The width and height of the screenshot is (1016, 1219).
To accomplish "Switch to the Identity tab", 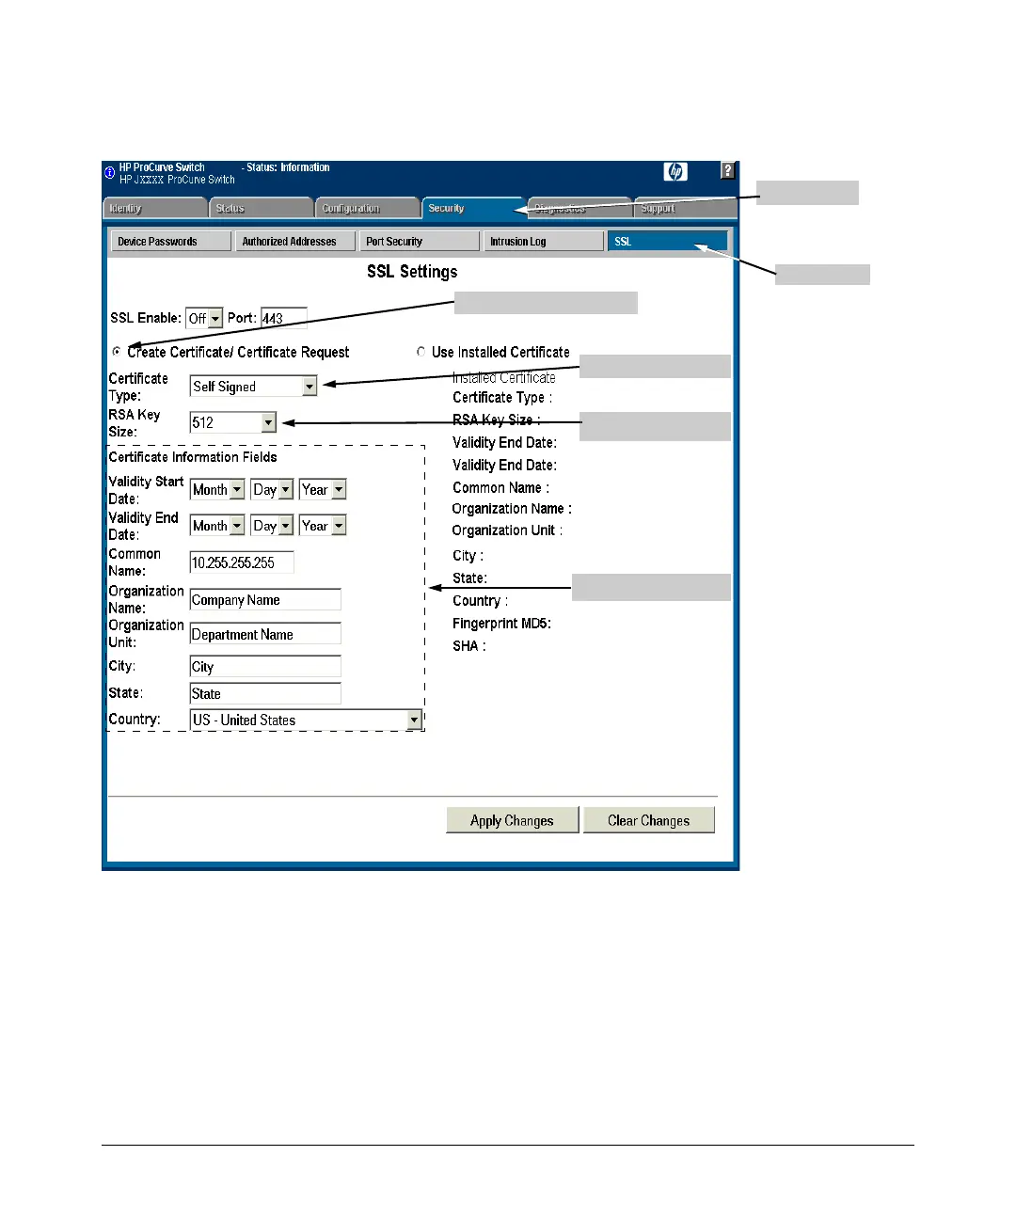I will [154, 208].
